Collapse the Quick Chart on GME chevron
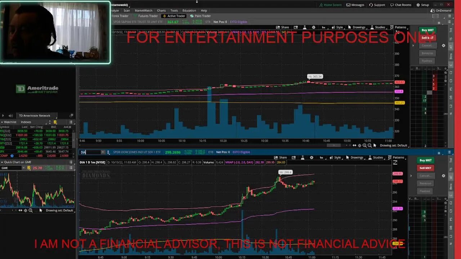This screenshot has height=259, width=461. [x=2, y=162]
